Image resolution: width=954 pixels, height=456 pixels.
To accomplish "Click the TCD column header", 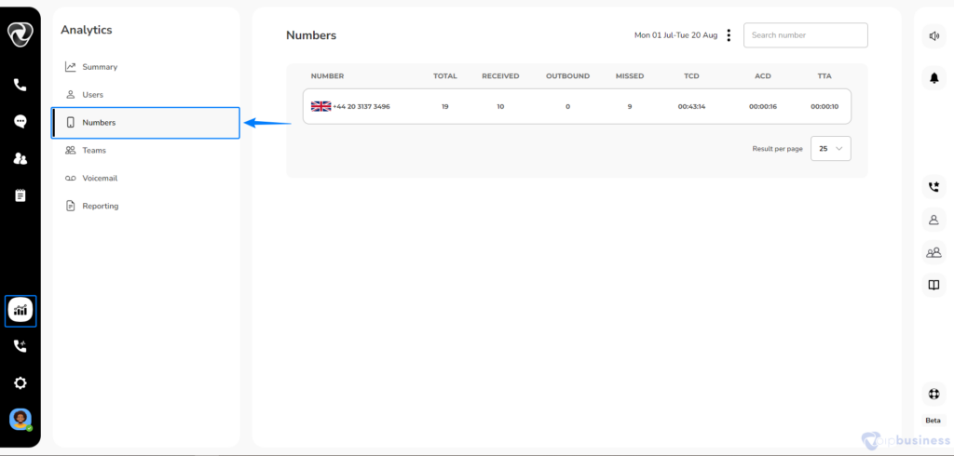I will (692, 76).
